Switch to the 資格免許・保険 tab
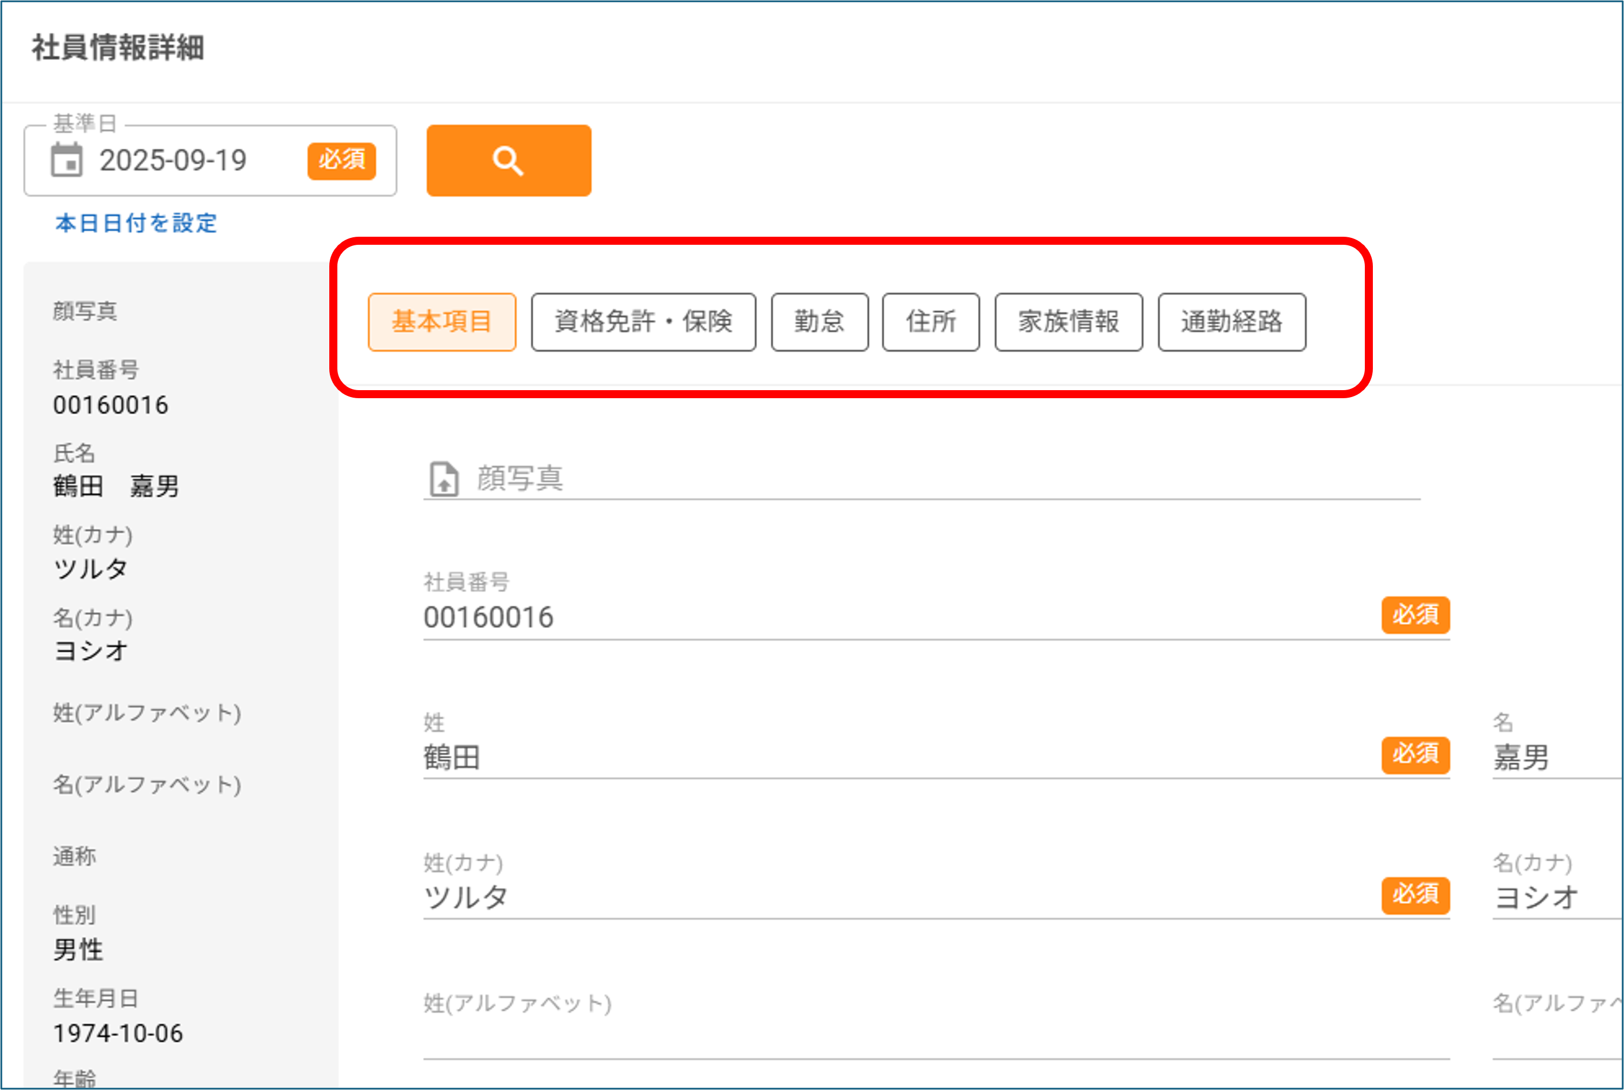This screenshot has height=1090, width=1624. (x=643, y=322)
